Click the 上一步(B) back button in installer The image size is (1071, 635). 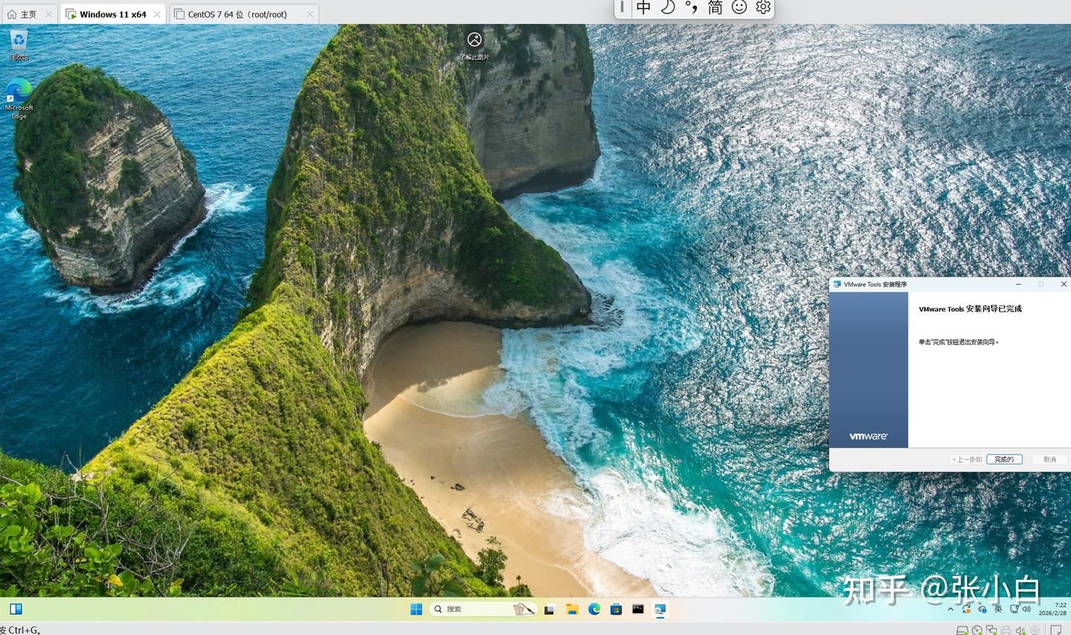(x=967, y=460)
